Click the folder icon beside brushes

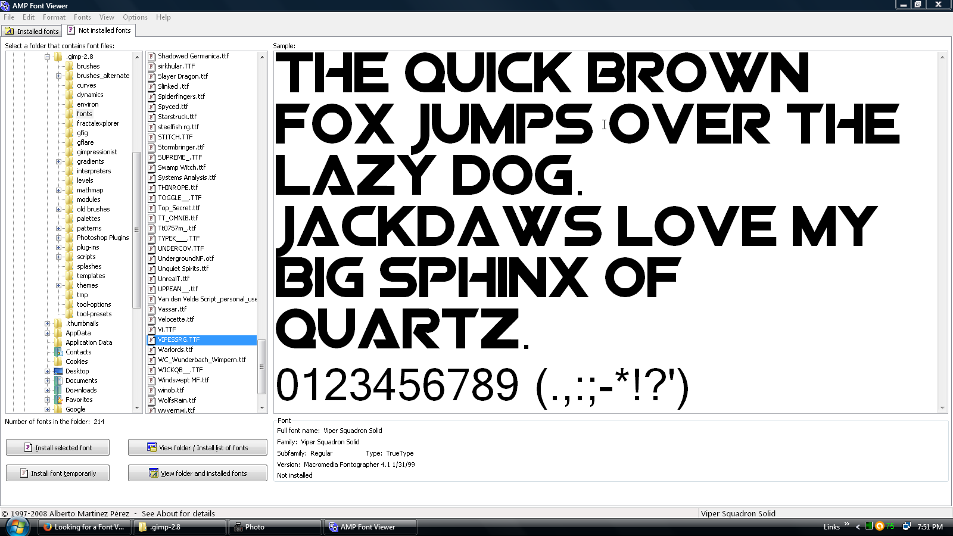70,66
